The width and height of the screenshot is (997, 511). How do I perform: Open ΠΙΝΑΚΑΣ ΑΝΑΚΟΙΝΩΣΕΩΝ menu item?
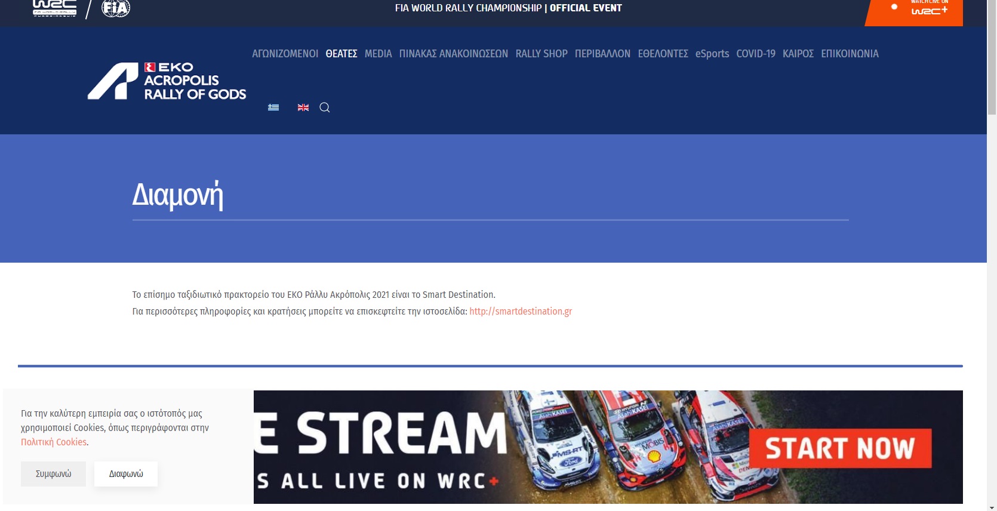(453, 54)
